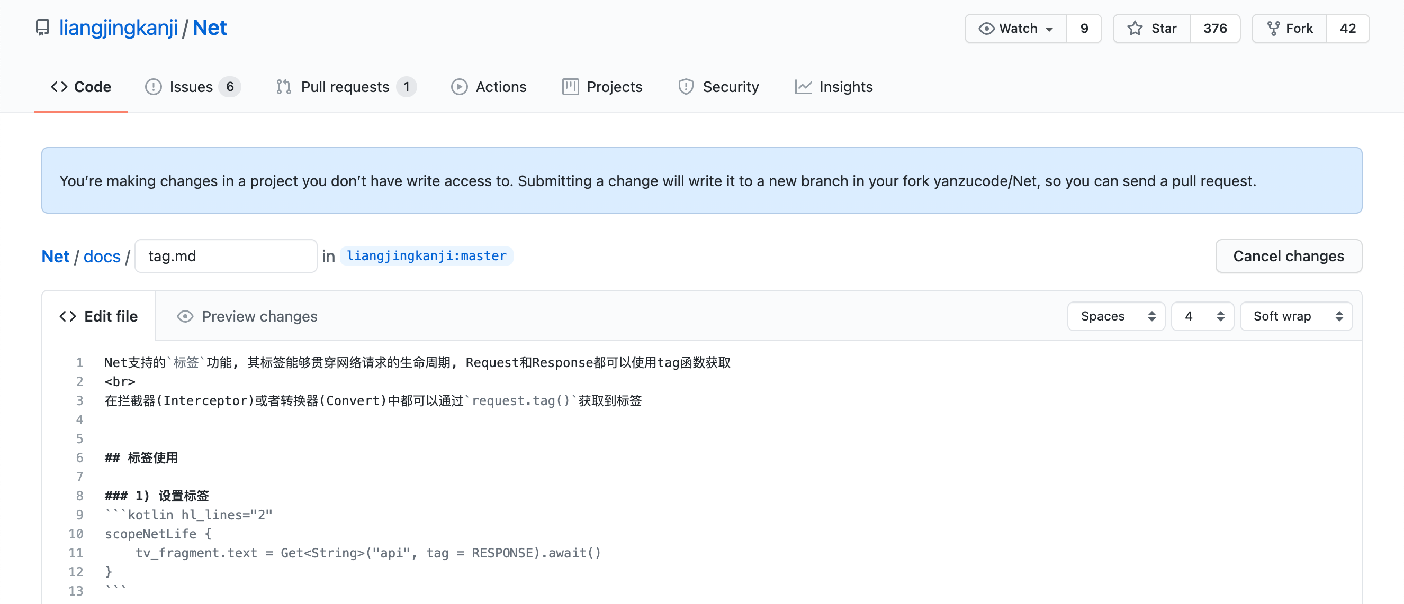Click the Actions play icon
1404x604 pixels.
pyautogui.click(x=459, y=87)
